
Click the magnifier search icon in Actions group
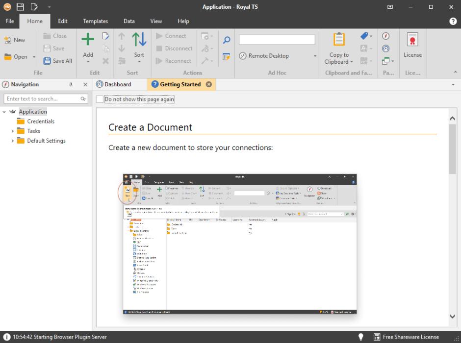click(x=227, y=40)
